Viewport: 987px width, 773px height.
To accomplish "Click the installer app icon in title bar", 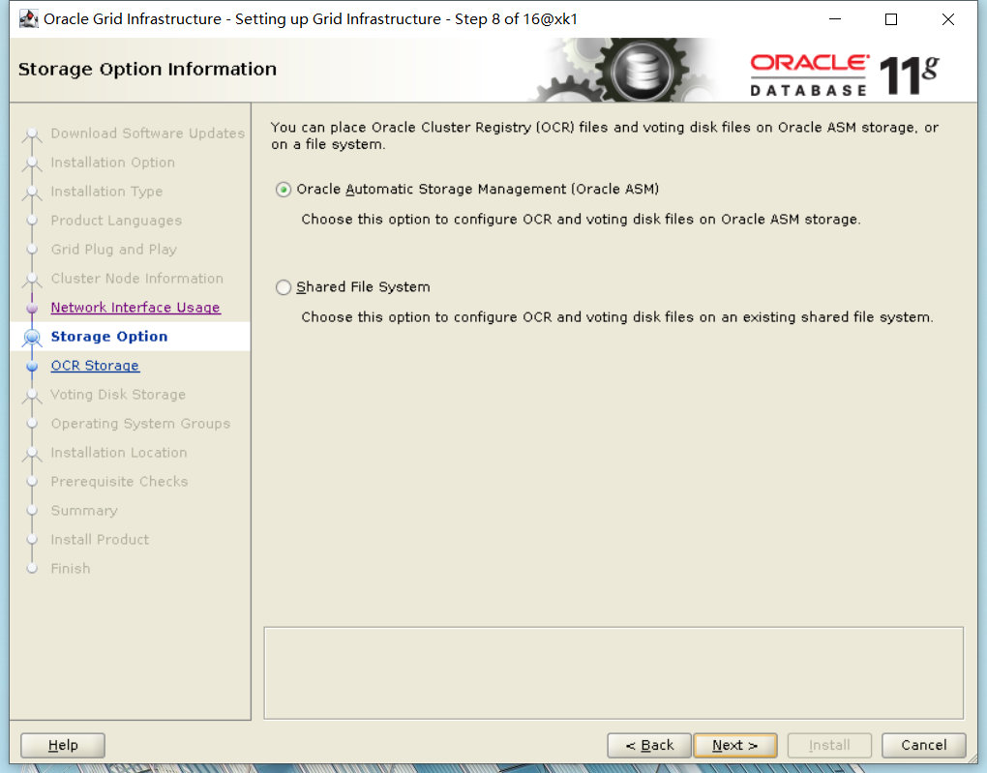I will 29,19.
